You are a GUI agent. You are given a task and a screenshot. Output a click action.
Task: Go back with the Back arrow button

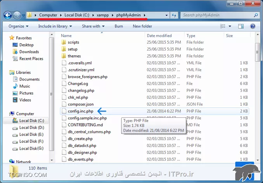pyautogui.click(x=8, y=15)
